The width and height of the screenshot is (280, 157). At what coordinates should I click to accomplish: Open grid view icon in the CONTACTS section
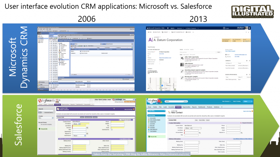[249, 61]
